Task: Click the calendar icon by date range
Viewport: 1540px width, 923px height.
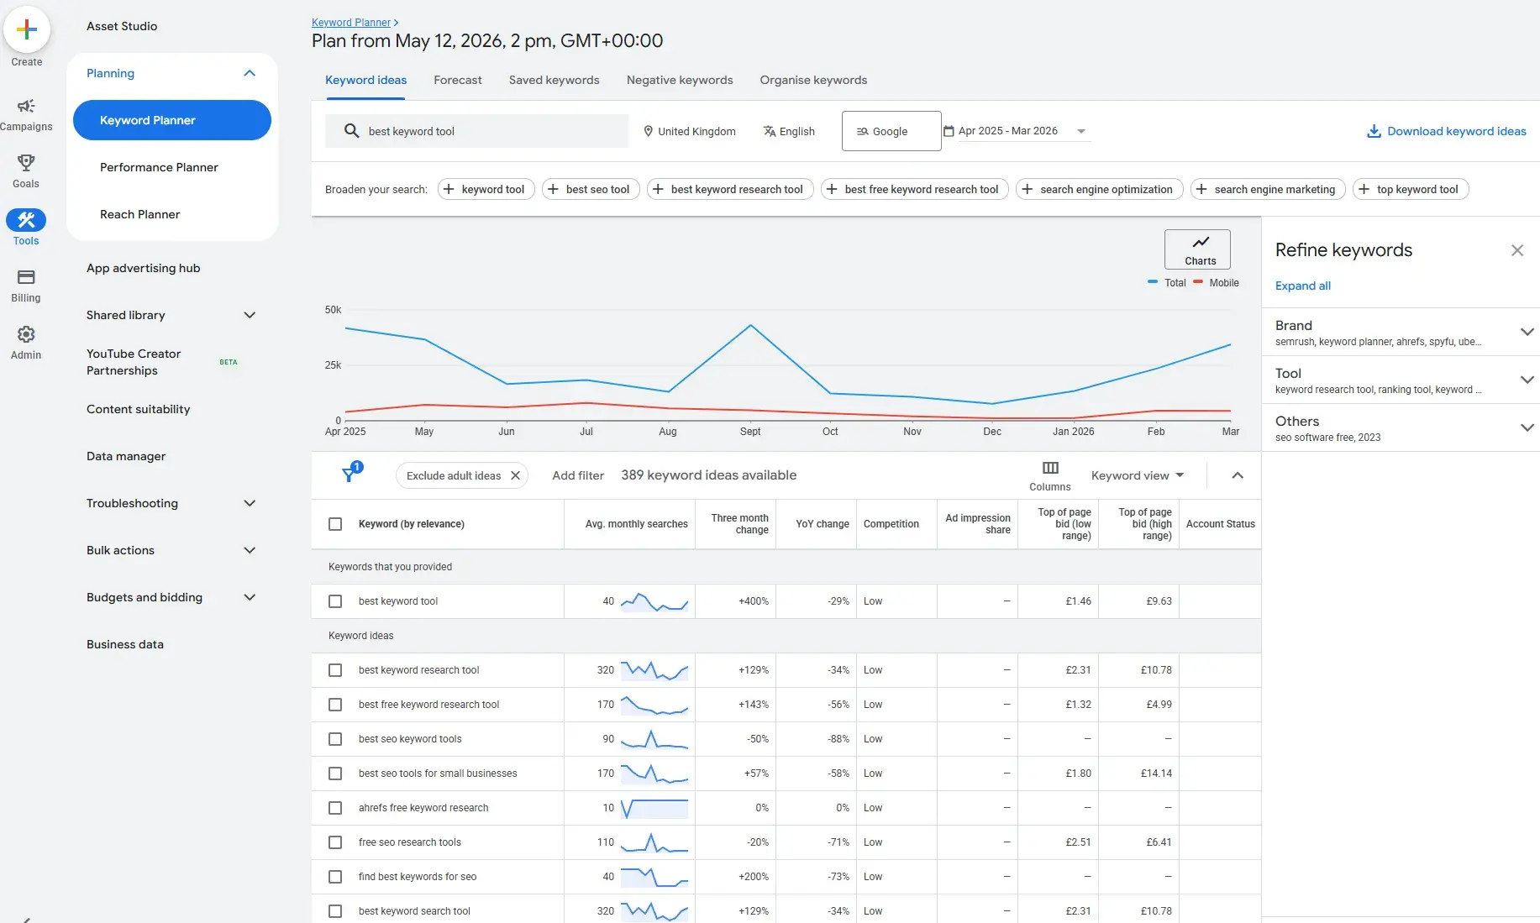Action: tap(949, 131)
